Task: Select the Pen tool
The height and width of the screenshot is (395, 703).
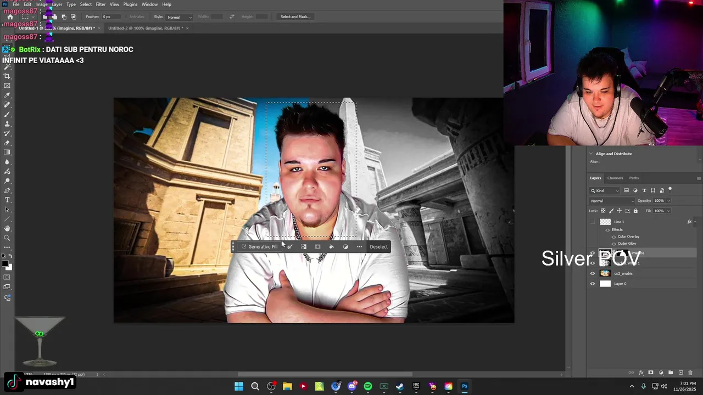Action: [7, 190]
